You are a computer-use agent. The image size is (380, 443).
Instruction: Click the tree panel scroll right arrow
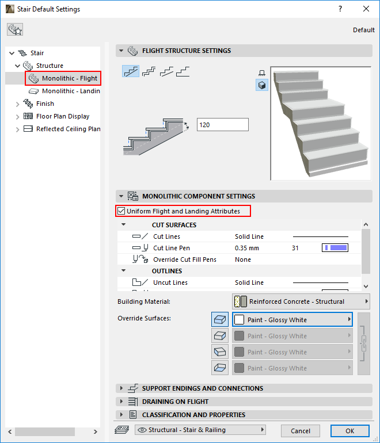coord(95,431)
